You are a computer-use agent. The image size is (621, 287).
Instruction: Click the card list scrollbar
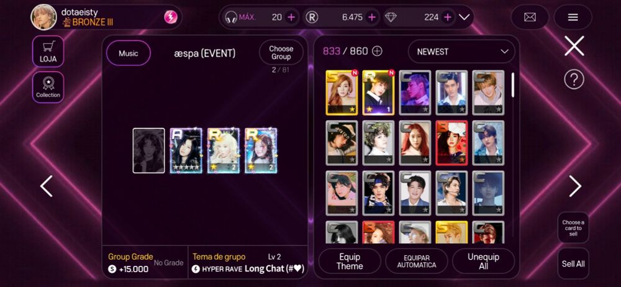point(513,85)
